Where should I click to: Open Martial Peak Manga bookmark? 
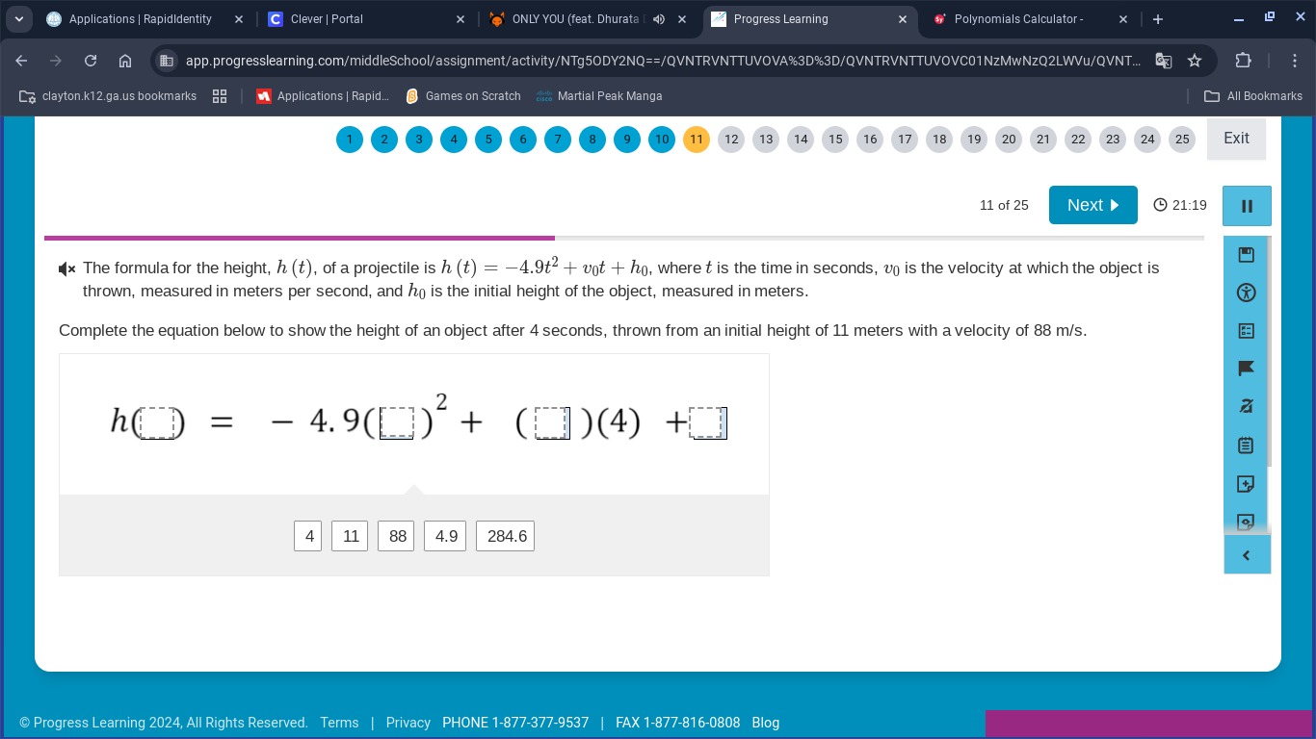599,96
